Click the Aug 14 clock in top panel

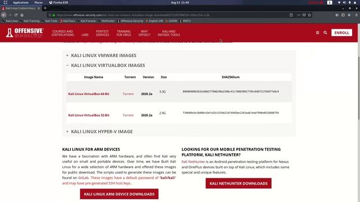click(x=180, y=2)
